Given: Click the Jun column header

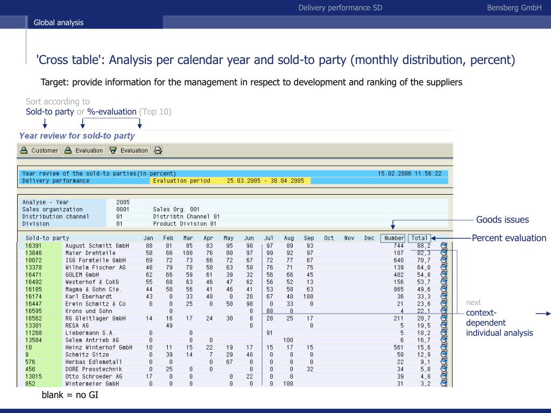Looking at the screenshot, I should 249,238.
